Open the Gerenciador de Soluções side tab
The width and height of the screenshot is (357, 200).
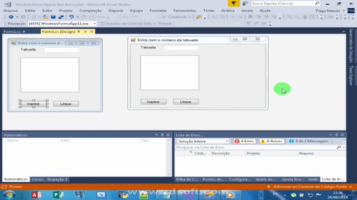[x=351, y=46]
